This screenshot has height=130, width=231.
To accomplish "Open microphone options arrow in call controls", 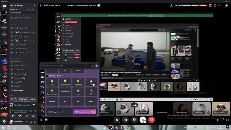I will pos(145,122).
